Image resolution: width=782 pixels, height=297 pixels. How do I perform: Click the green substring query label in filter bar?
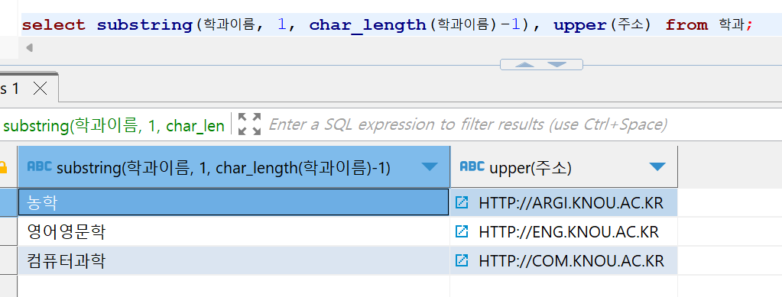(x=114, y=125)
